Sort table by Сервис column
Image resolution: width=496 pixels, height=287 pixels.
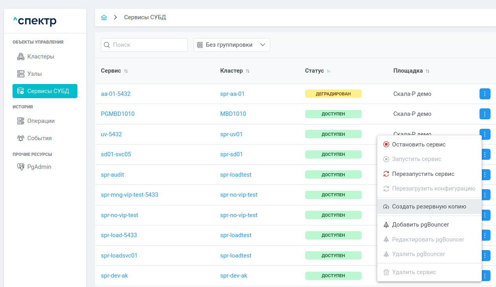coord(126,71)
